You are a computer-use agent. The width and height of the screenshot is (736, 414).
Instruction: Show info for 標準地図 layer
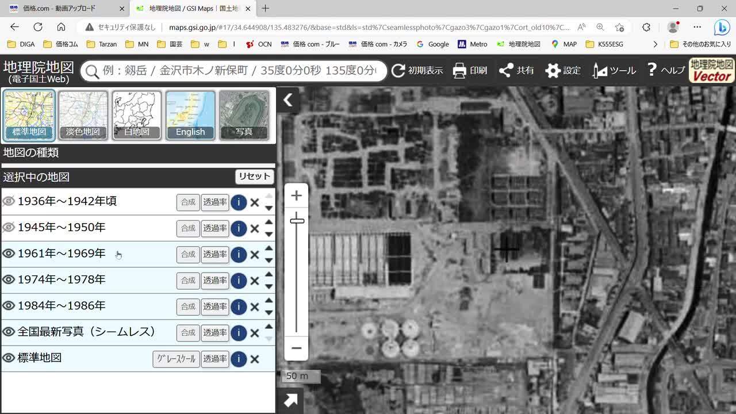(x=239, y=359)
